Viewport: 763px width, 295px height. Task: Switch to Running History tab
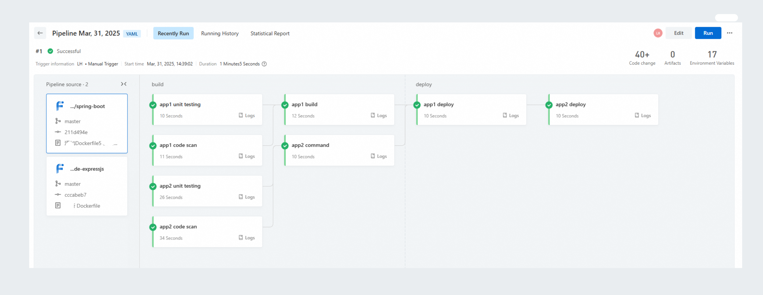point(220,33)
